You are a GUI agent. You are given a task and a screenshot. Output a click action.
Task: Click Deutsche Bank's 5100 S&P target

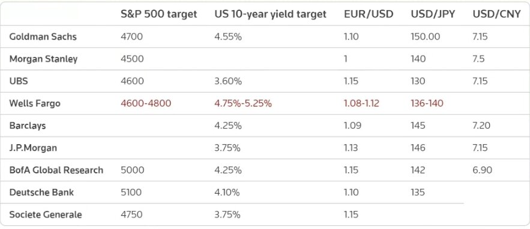[131, 193]
